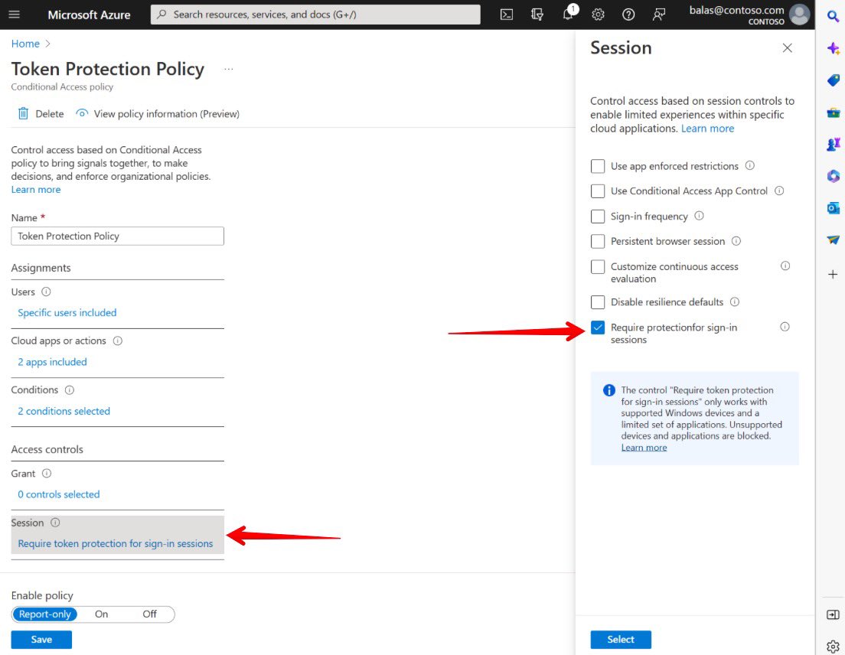Click the Outlook icon in the right sidebar
The height and width of the screenshot is (655, 845).
click(833, 207)
